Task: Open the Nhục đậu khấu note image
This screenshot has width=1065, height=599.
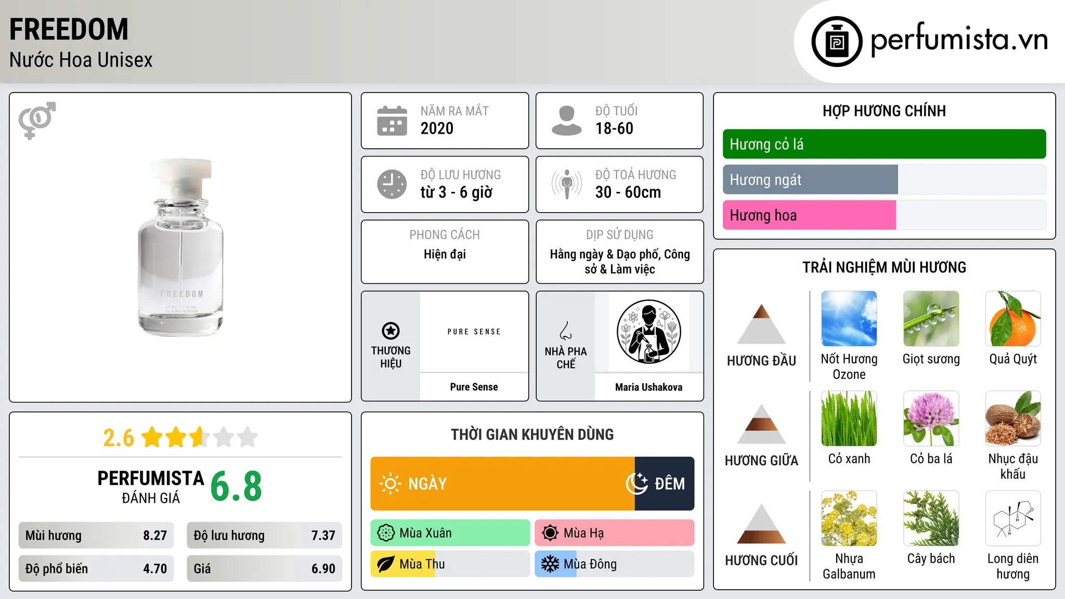Action: 1013,419
